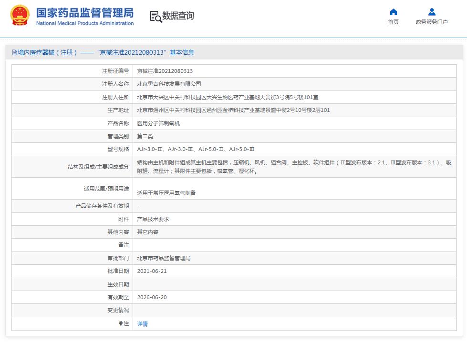Select the 首页 navigation item
The image size is (467, 342).
[x=393, y=21]
